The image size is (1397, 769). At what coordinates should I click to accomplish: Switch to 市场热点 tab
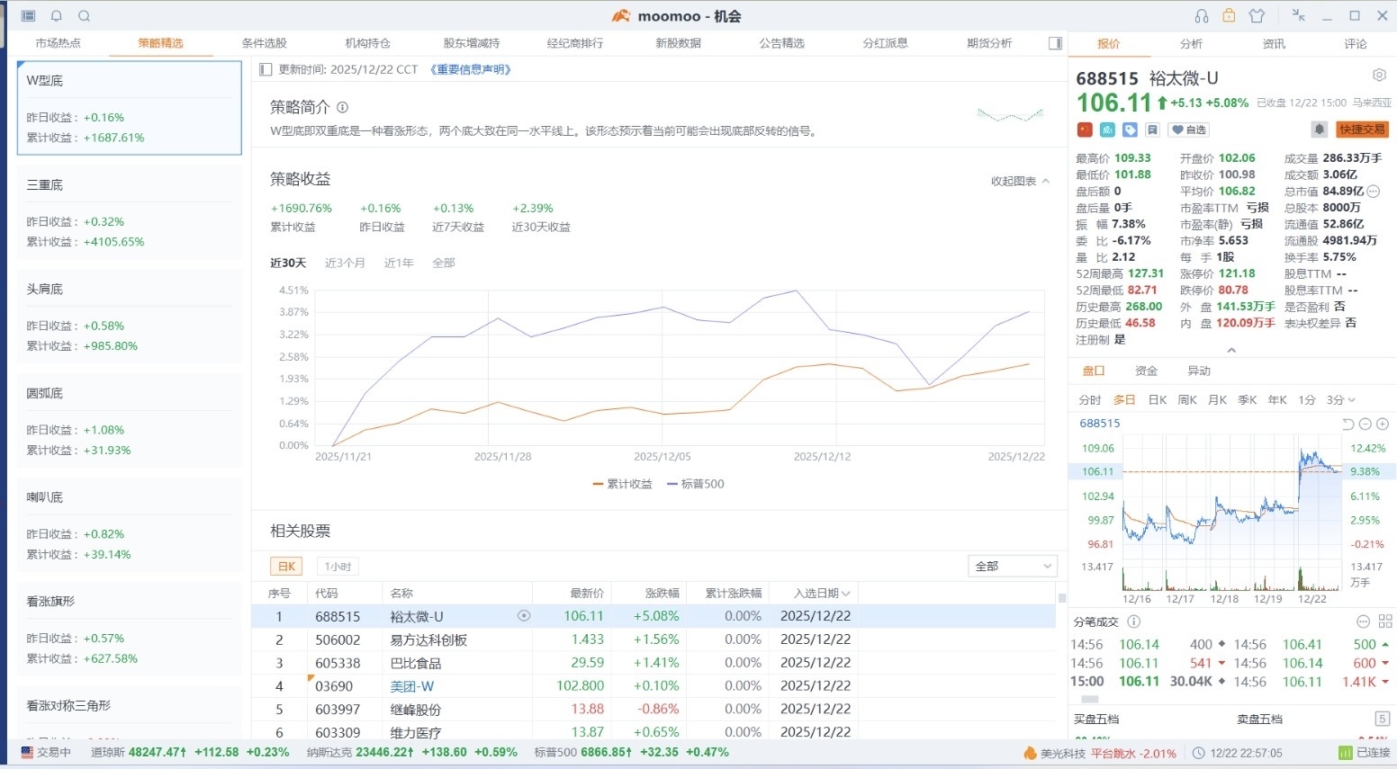pyautogui.click(x=58, y=43)
